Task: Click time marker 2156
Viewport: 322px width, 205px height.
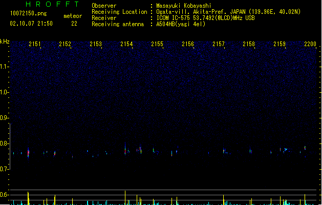Action: (188, 44)
